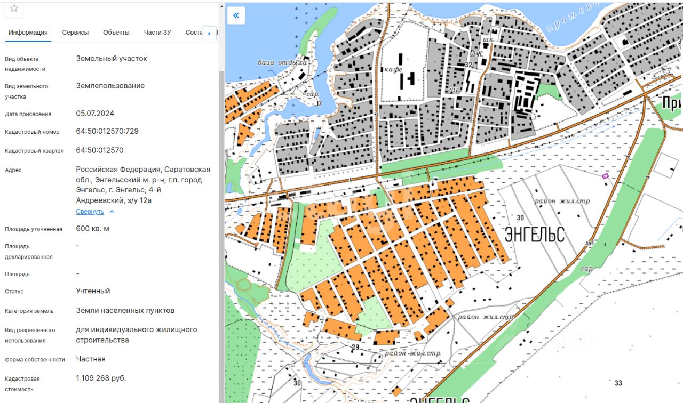683x403 pixels.
Task: Click cadastral quarter value 64:50:012570
Action: point(100,150)
